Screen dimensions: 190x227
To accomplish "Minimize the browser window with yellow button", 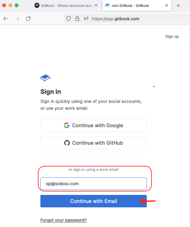I will coord(10,5).
